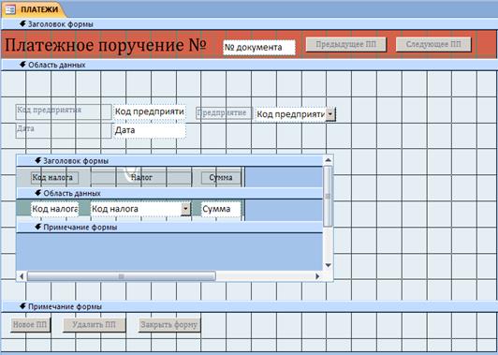Click the Сумма header label in subform

click(x=221, y=178)
